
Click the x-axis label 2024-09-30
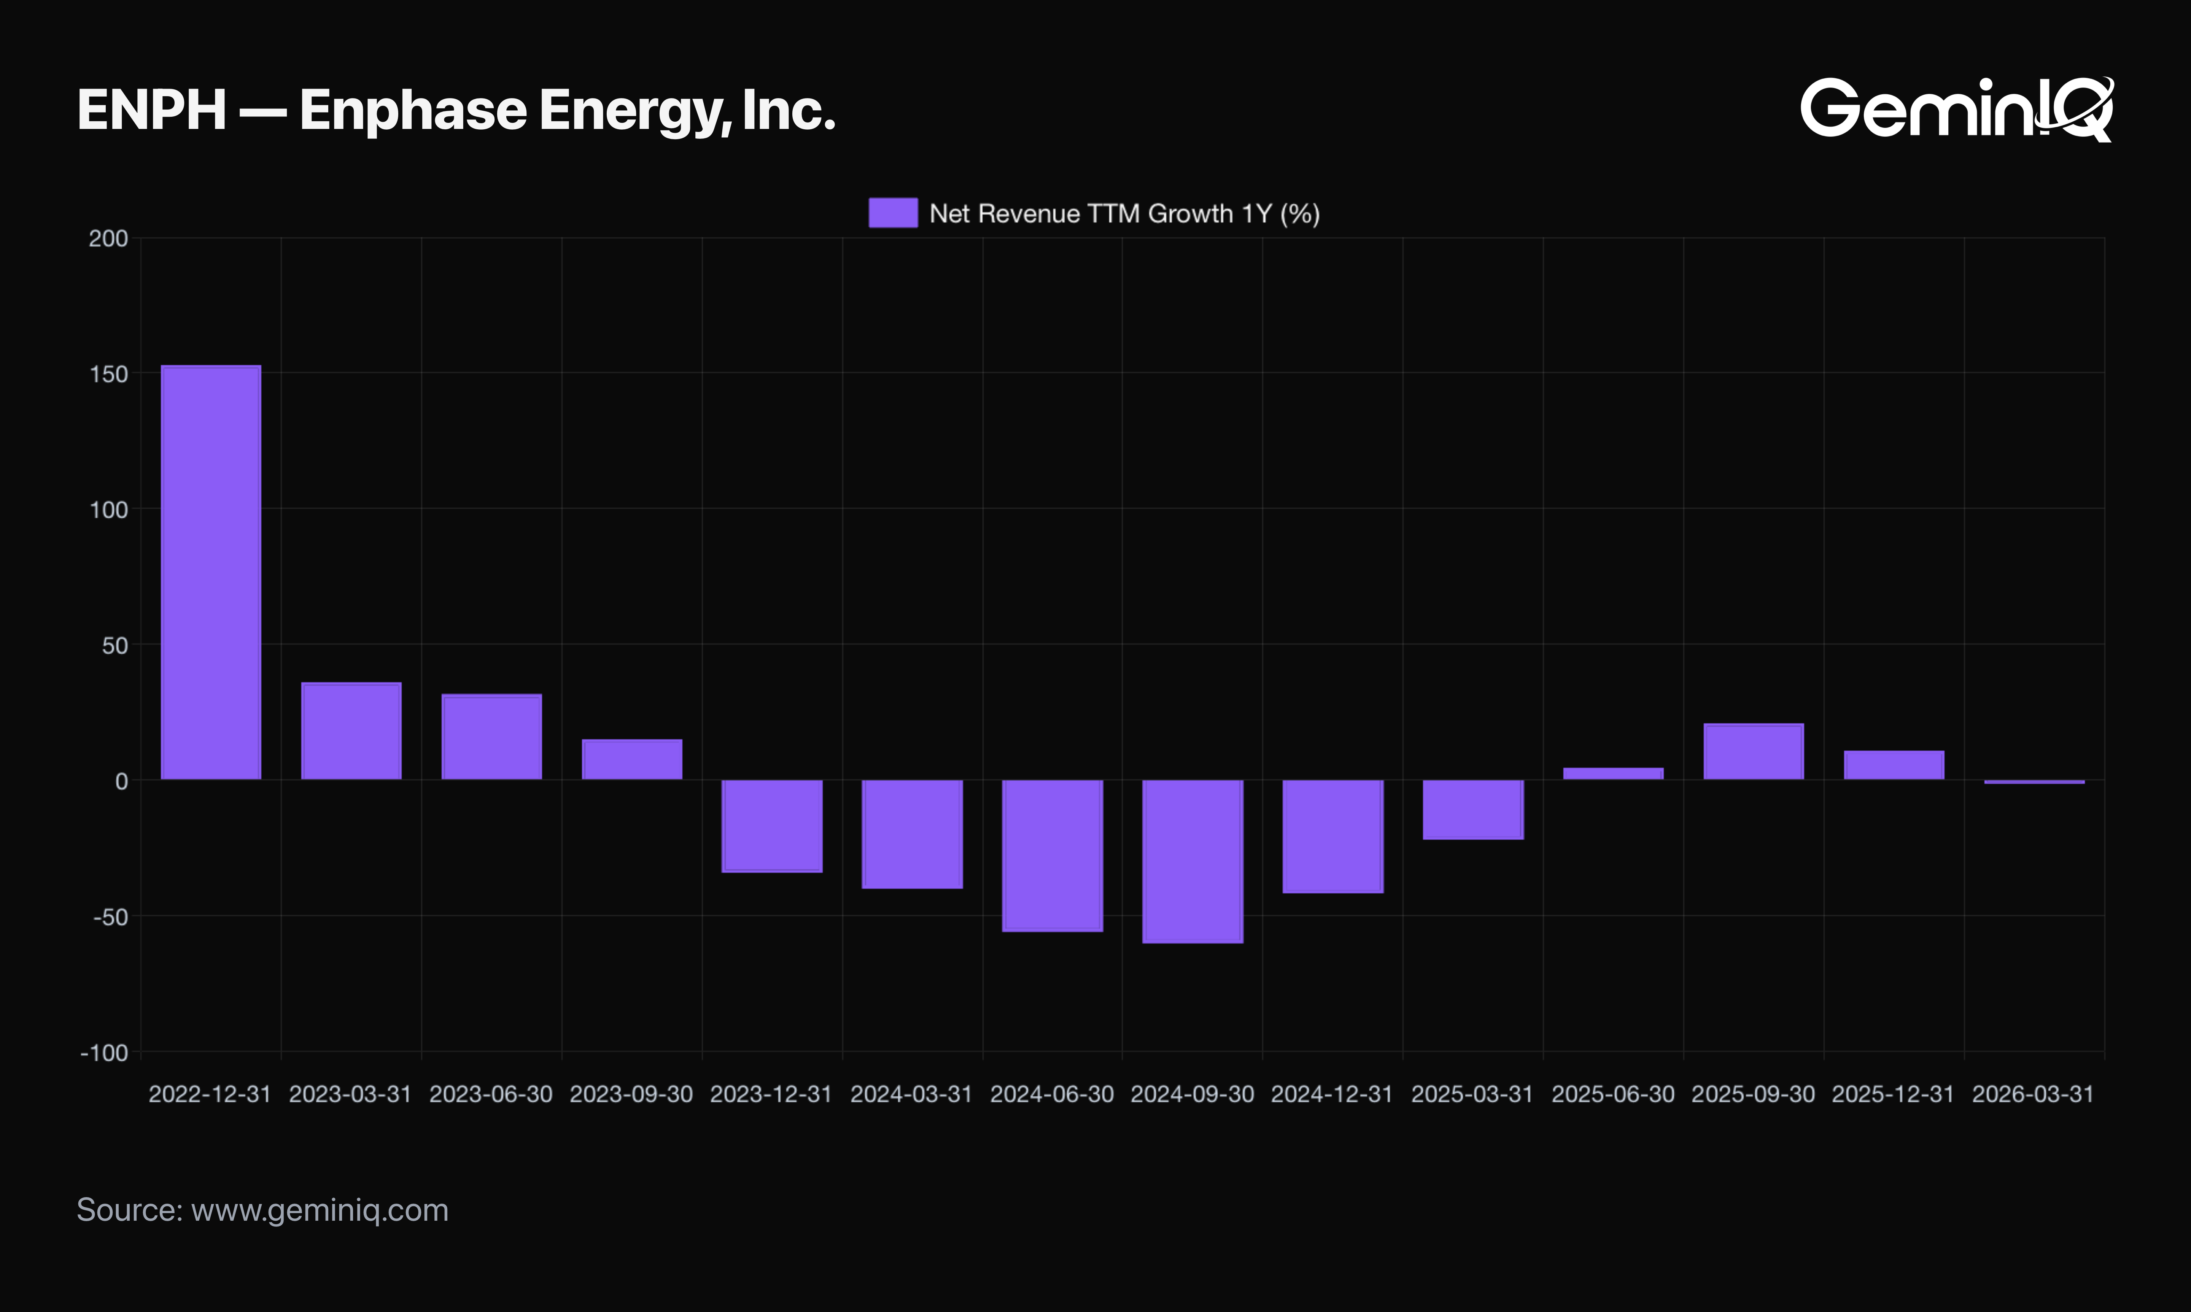1193,1094
